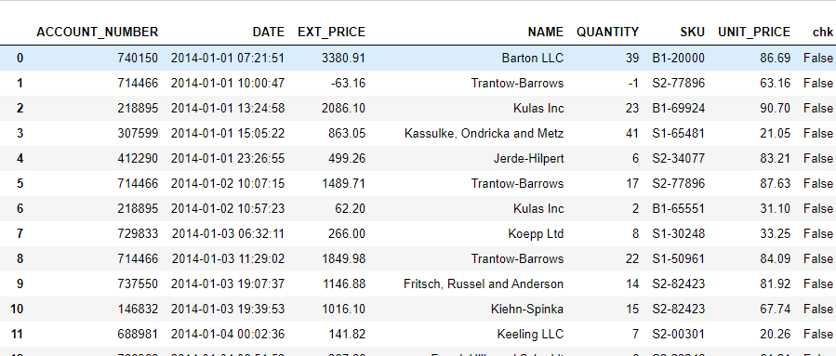Select the Barton LLC name cell
The width and height of the screenshot is (836, 356).
pyautogui.click(x=533, y=58)
